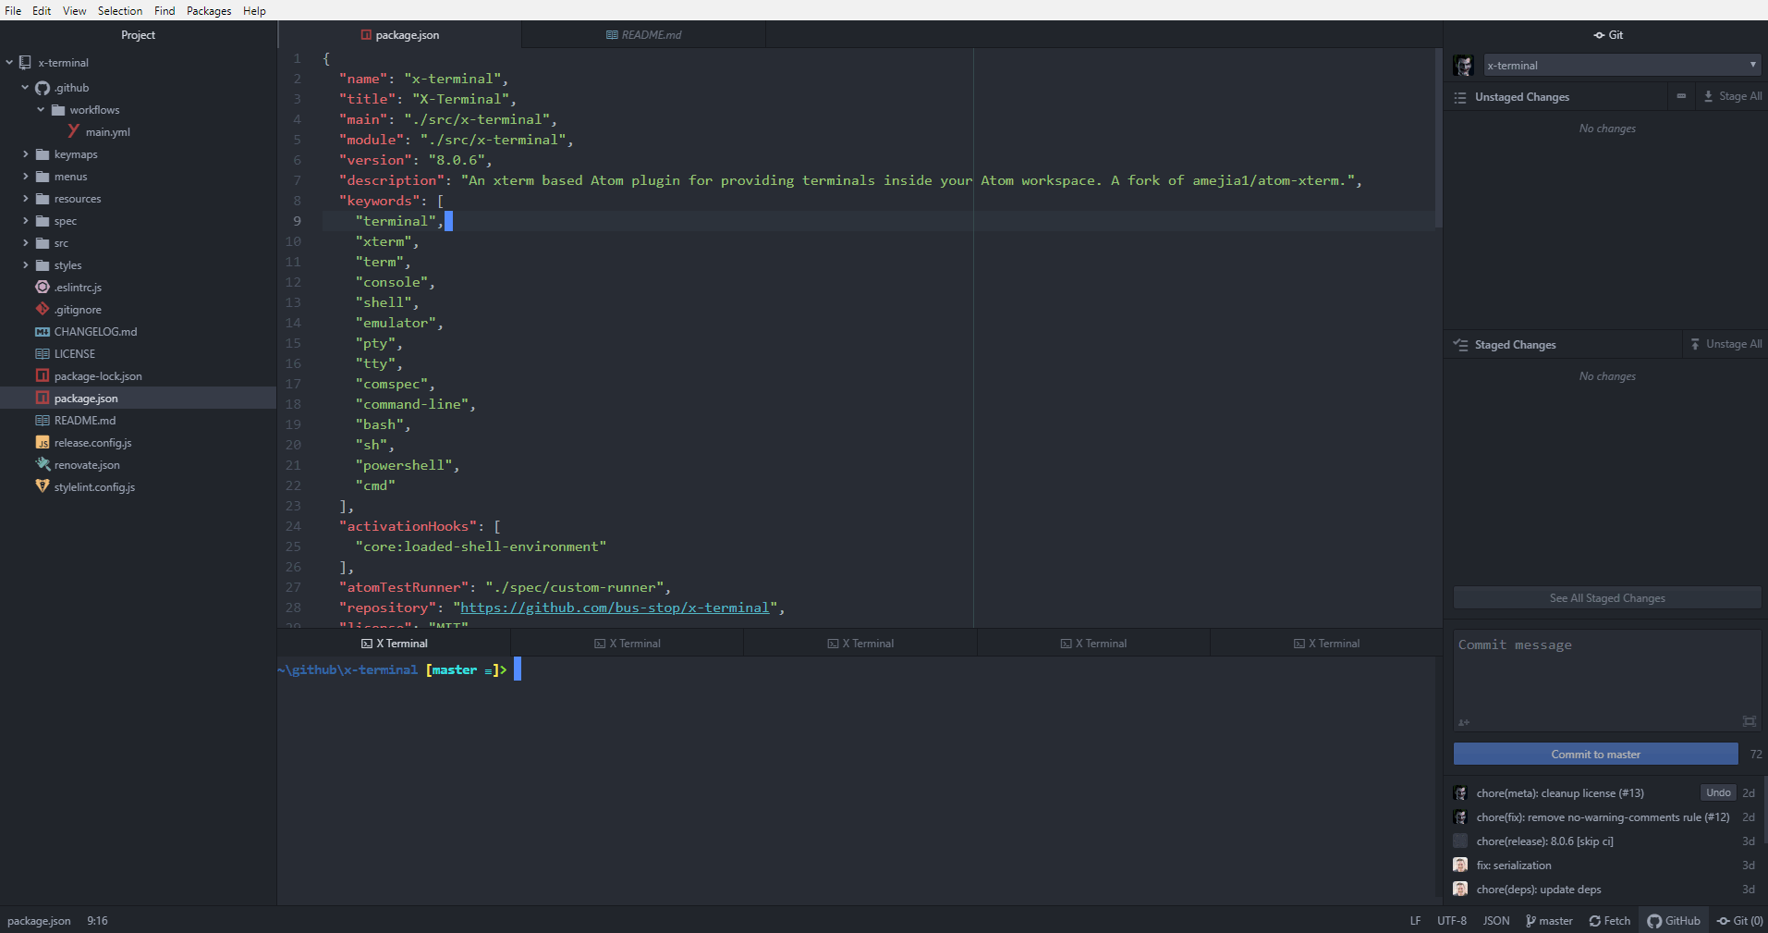Open the Selection menu
This screenshot has width=1768, height=933.
(x=120, y=11)
